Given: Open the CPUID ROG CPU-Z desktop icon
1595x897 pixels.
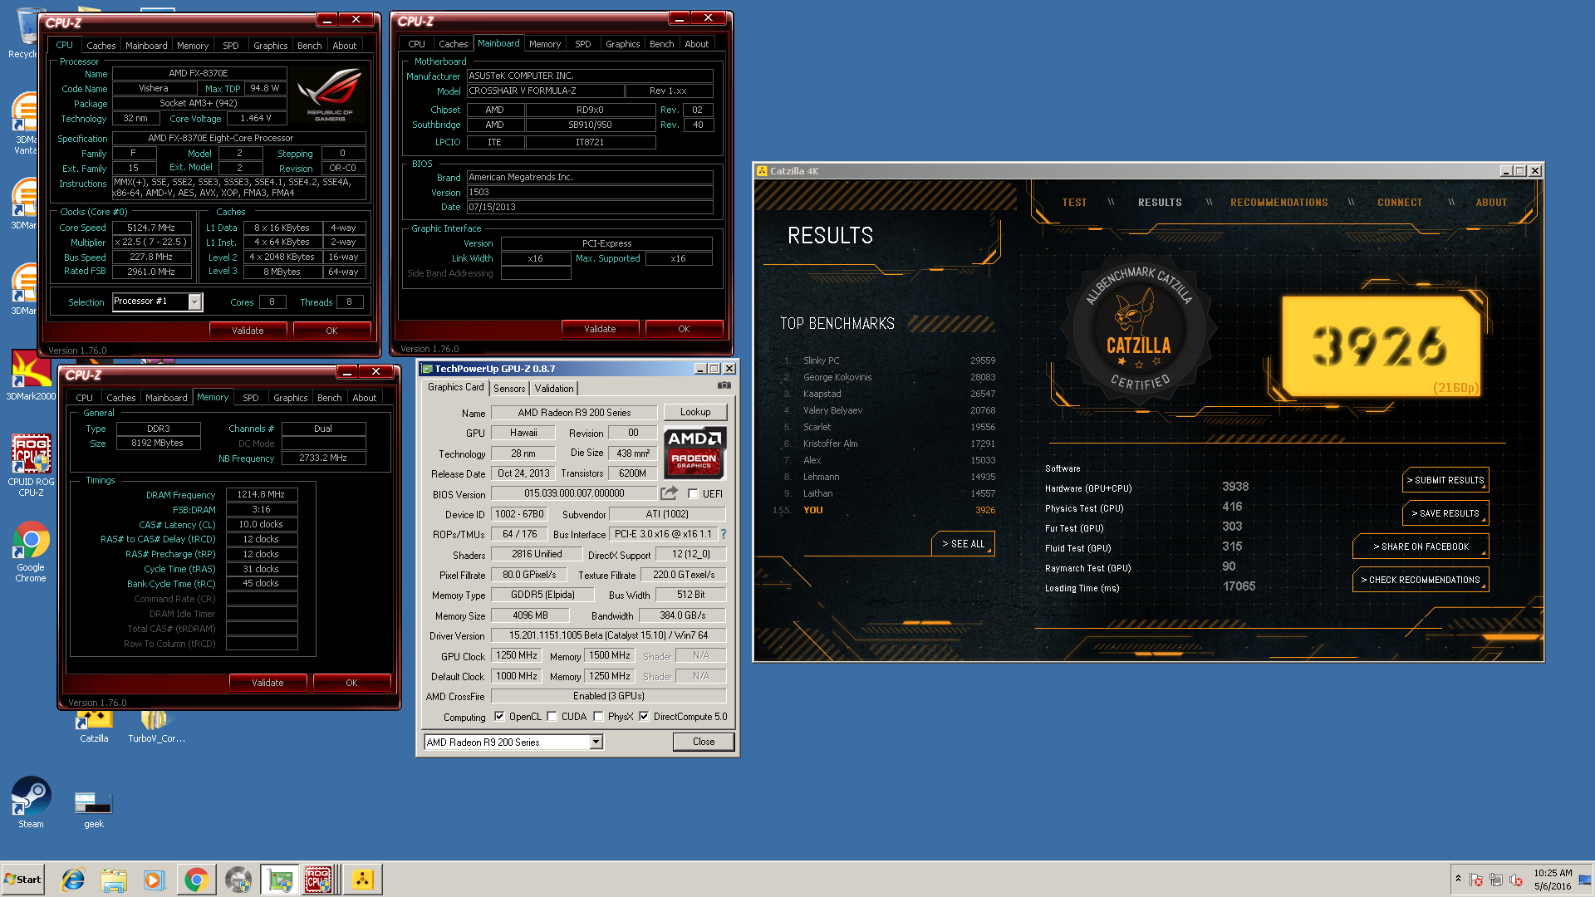Looking at the screenshot, I should (31, 465).
